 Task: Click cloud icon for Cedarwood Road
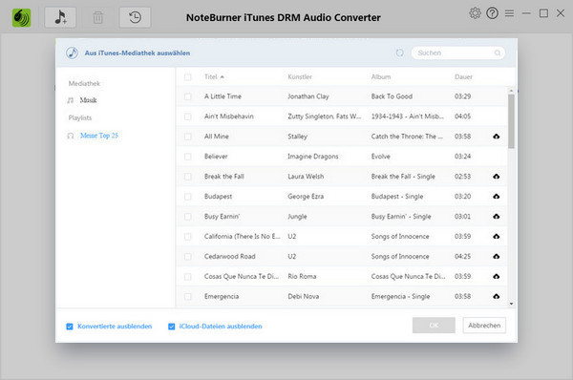click(x=496, y=257)
